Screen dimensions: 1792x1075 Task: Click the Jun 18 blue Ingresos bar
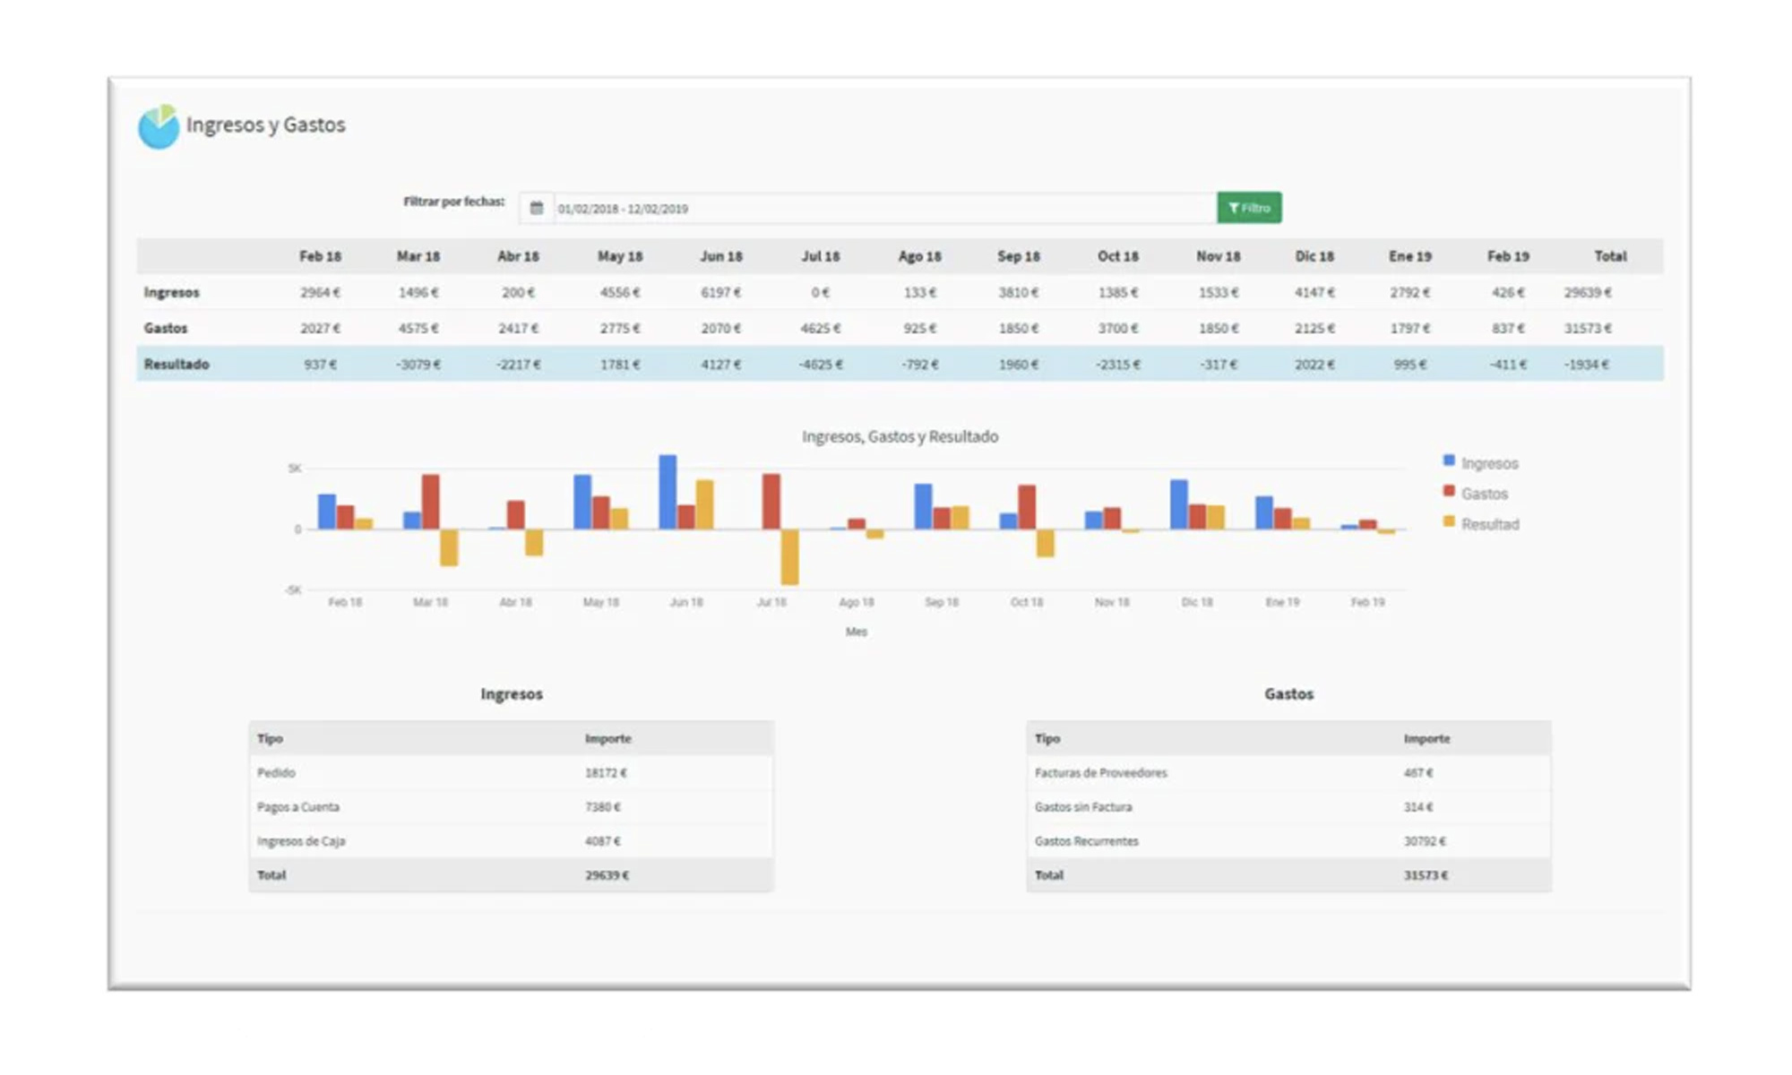(x=668, y=492)
